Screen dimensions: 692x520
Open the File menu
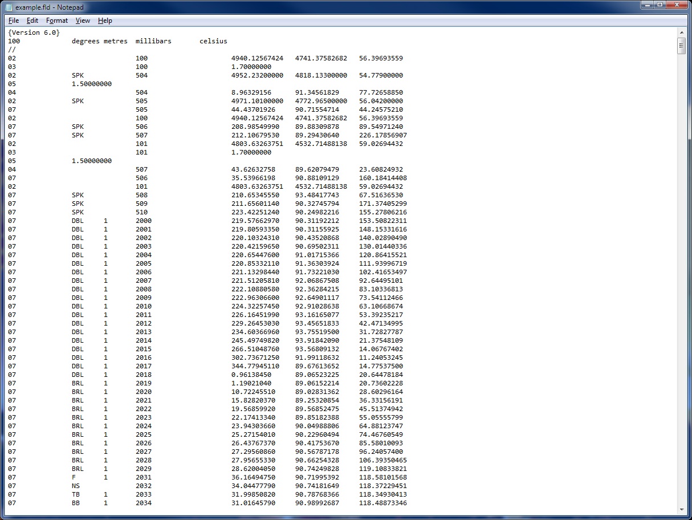click(x=14, y=21)
